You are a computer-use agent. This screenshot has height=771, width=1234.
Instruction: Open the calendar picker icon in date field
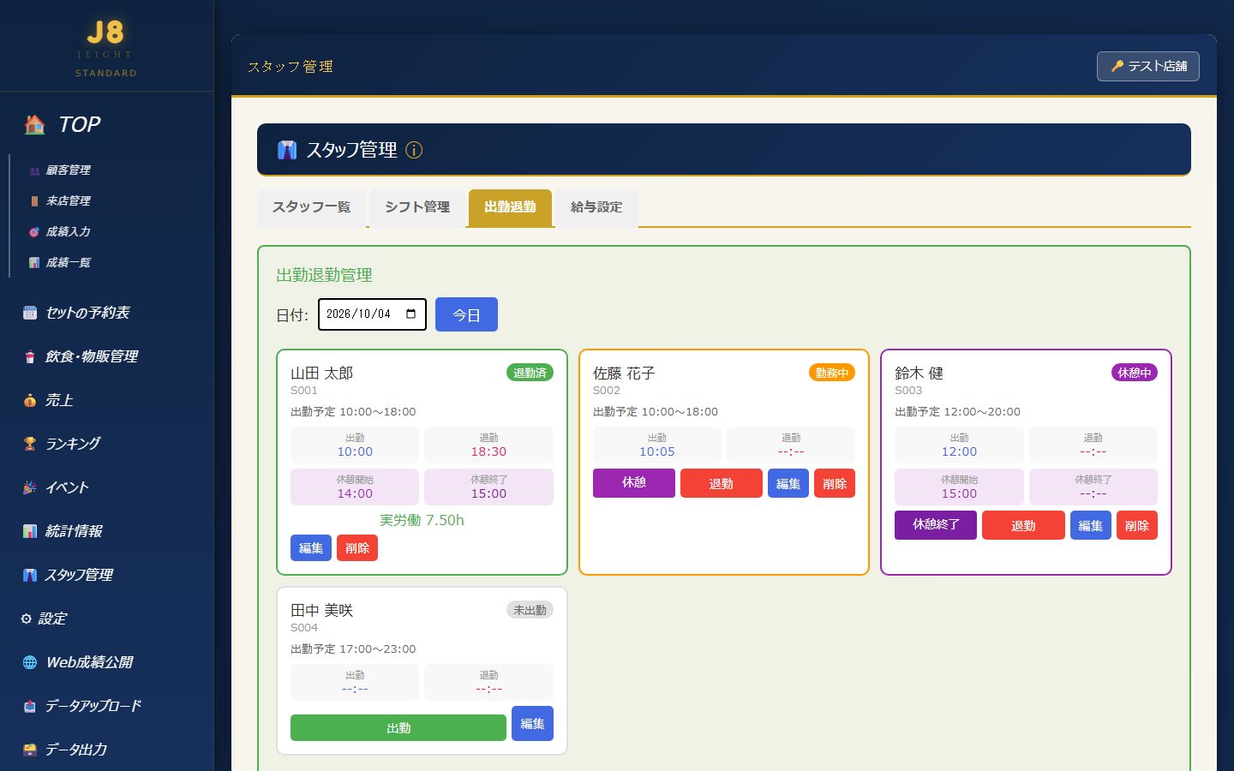point(411,314)
